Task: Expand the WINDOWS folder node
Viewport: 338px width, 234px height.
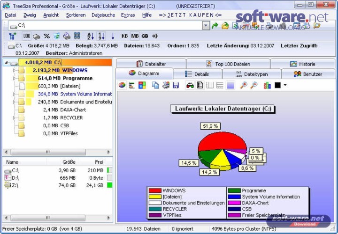Action: click(x=14, y=71)
